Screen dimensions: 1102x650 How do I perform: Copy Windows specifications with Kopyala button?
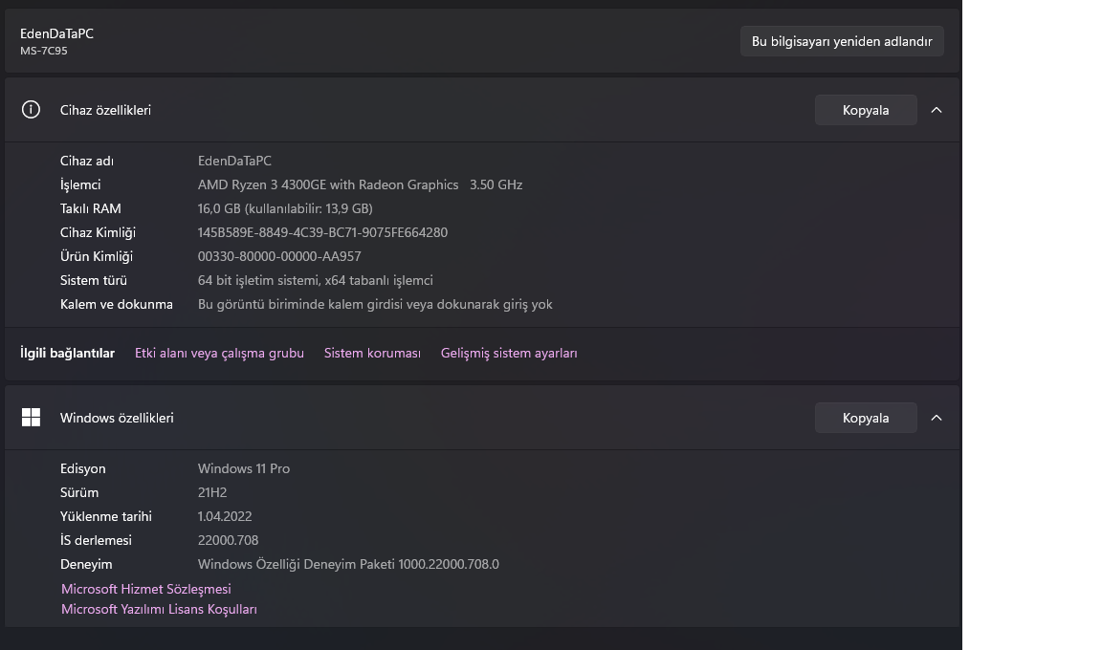[866, 418]
